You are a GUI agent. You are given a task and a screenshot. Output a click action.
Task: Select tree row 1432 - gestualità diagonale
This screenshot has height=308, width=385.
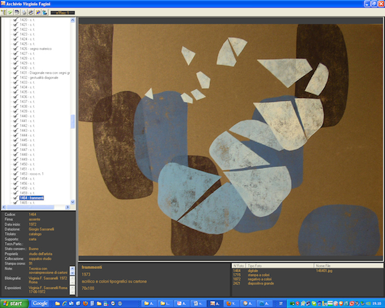click(x=39, y=78)
